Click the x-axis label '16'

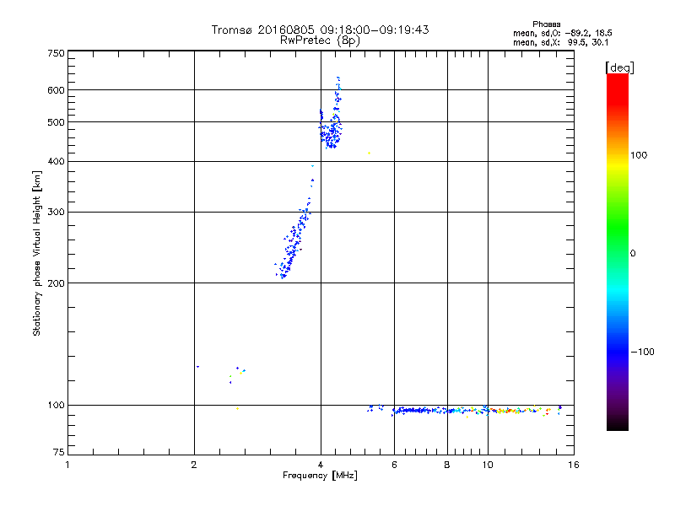(574, 465)
